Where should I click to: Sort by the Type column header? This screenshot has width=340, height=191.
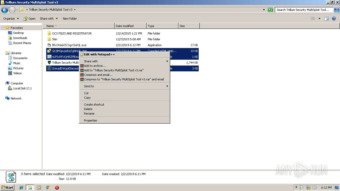click(x=162, y=26)
